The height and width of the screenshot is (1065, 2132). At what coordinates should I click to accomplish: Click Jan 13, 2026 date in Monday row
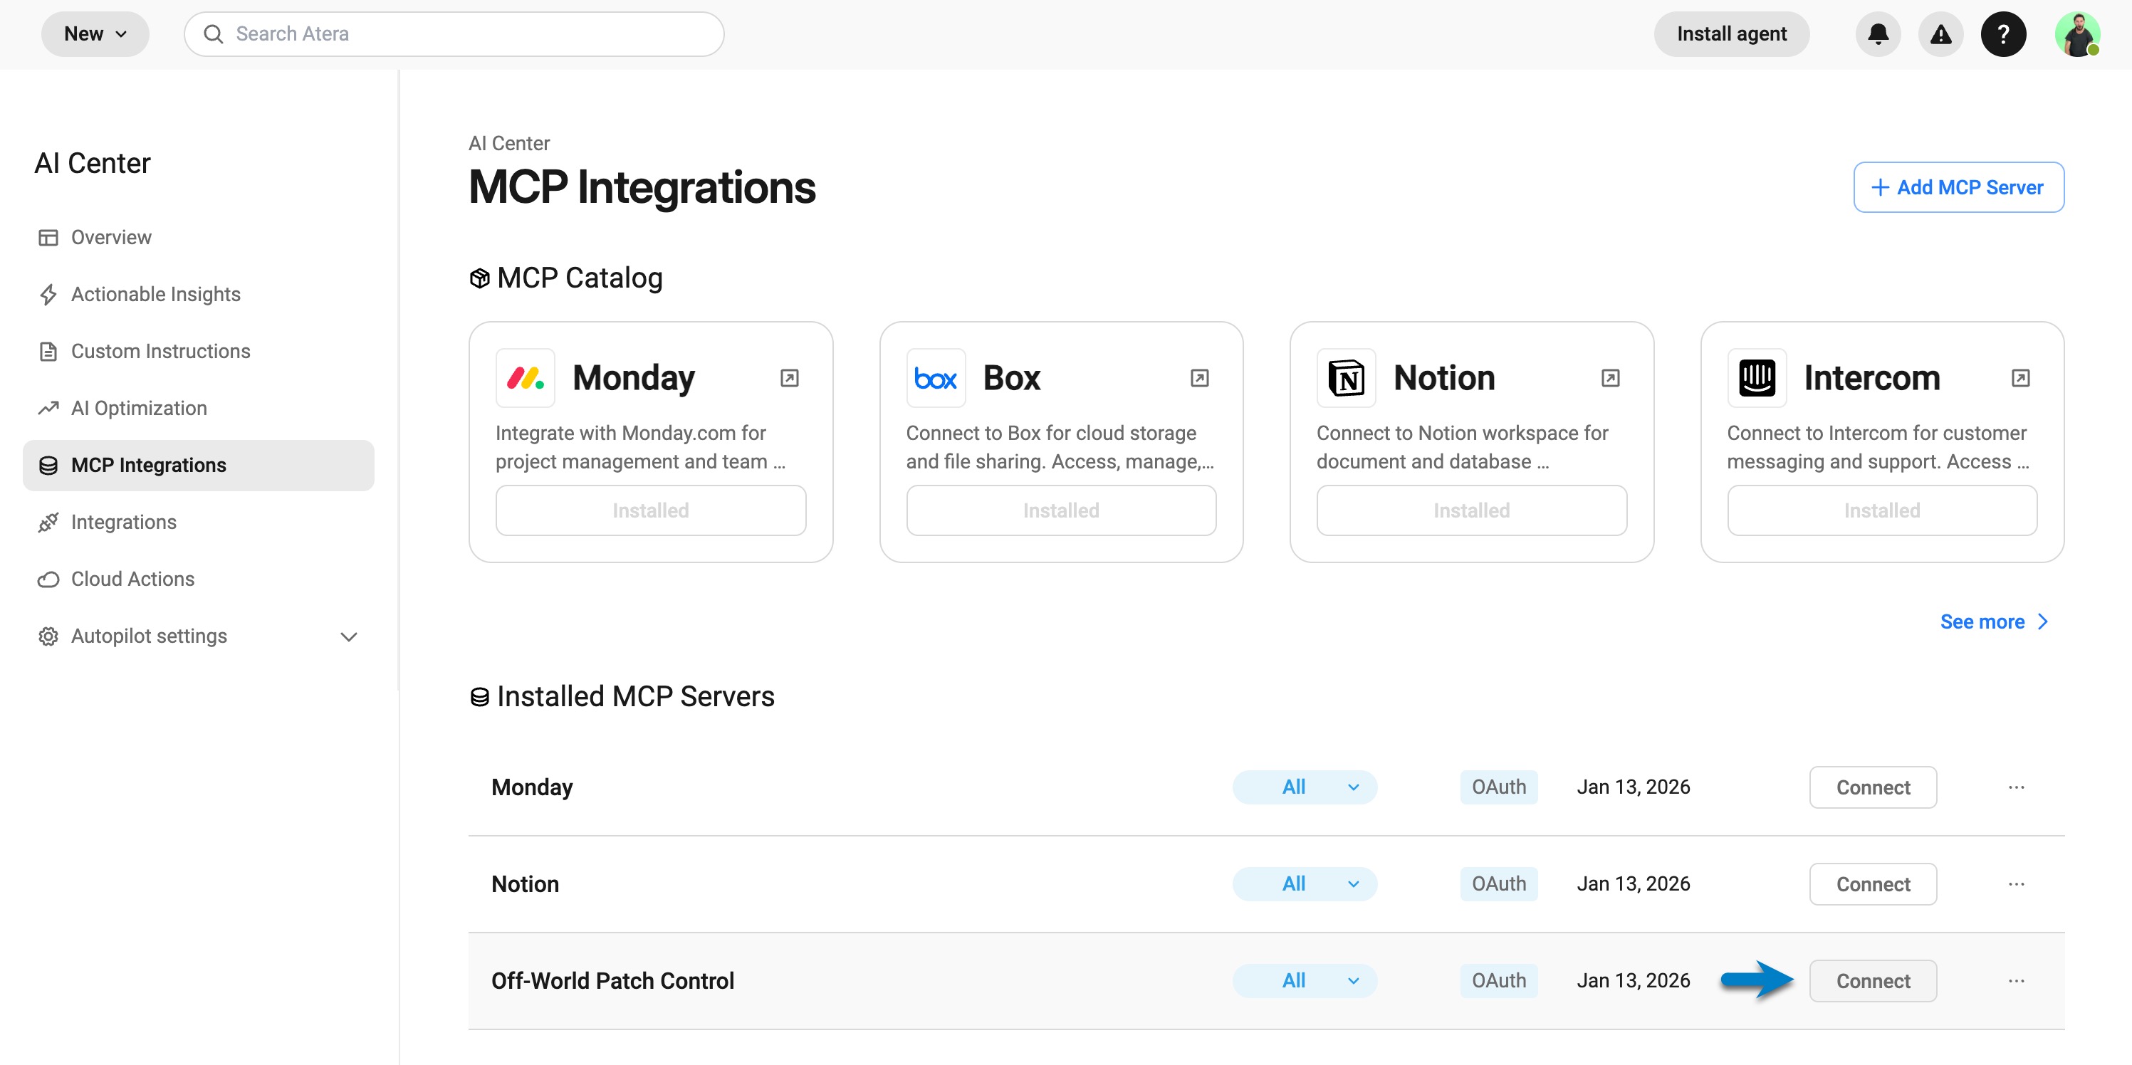point(1633,787)
